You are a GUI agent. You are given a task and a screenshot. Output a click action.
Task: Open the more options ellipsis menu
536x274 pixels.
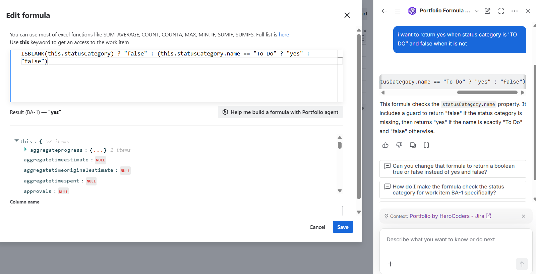coord(515,11)
